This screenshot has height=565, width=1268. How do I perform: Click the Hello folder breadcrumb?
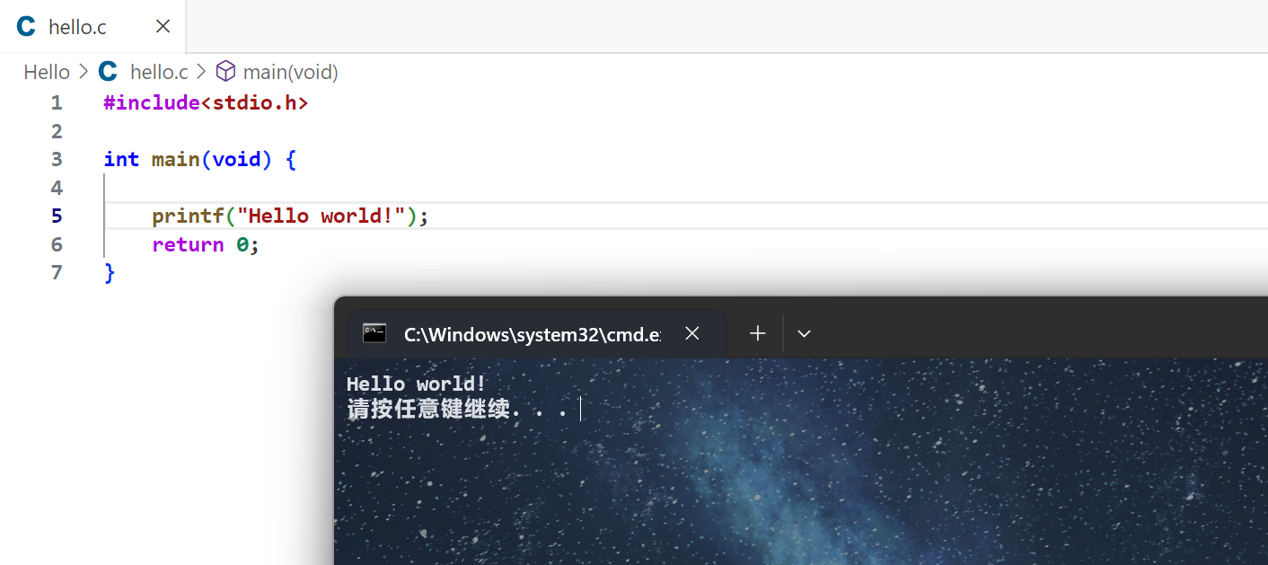point(47,71)
